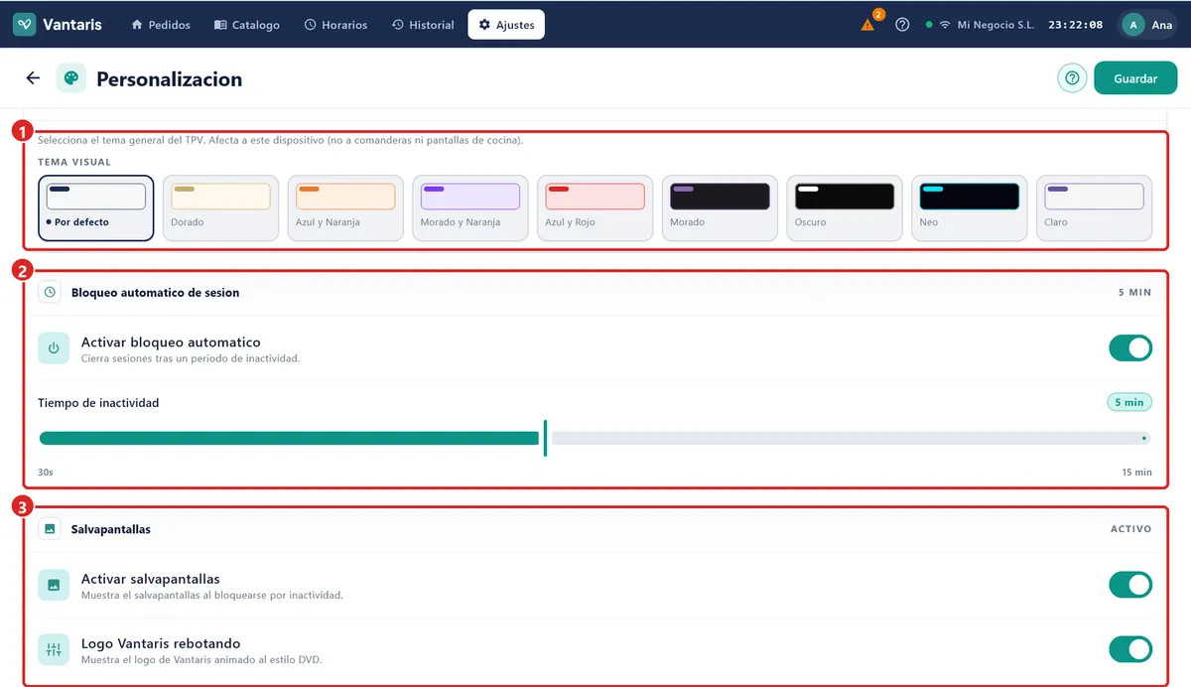Toggle Logo Vantaris rebotando switch

[x=1130, y=649]
